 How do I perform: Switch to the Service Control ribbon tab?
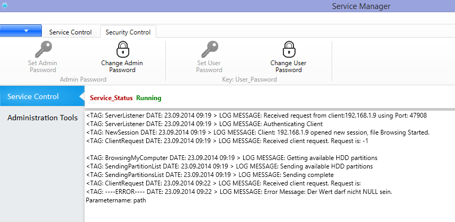70,32
